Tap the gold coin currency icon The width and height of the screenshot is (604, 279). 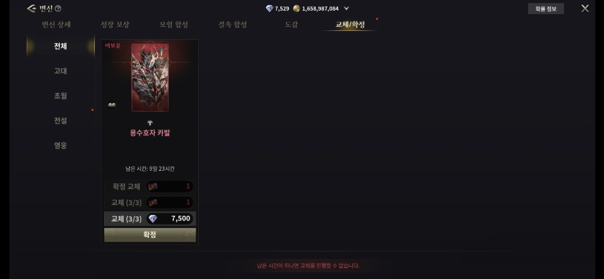click(296, 9)
